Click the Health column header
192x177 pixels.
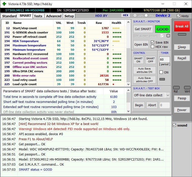tap(116, 23)
